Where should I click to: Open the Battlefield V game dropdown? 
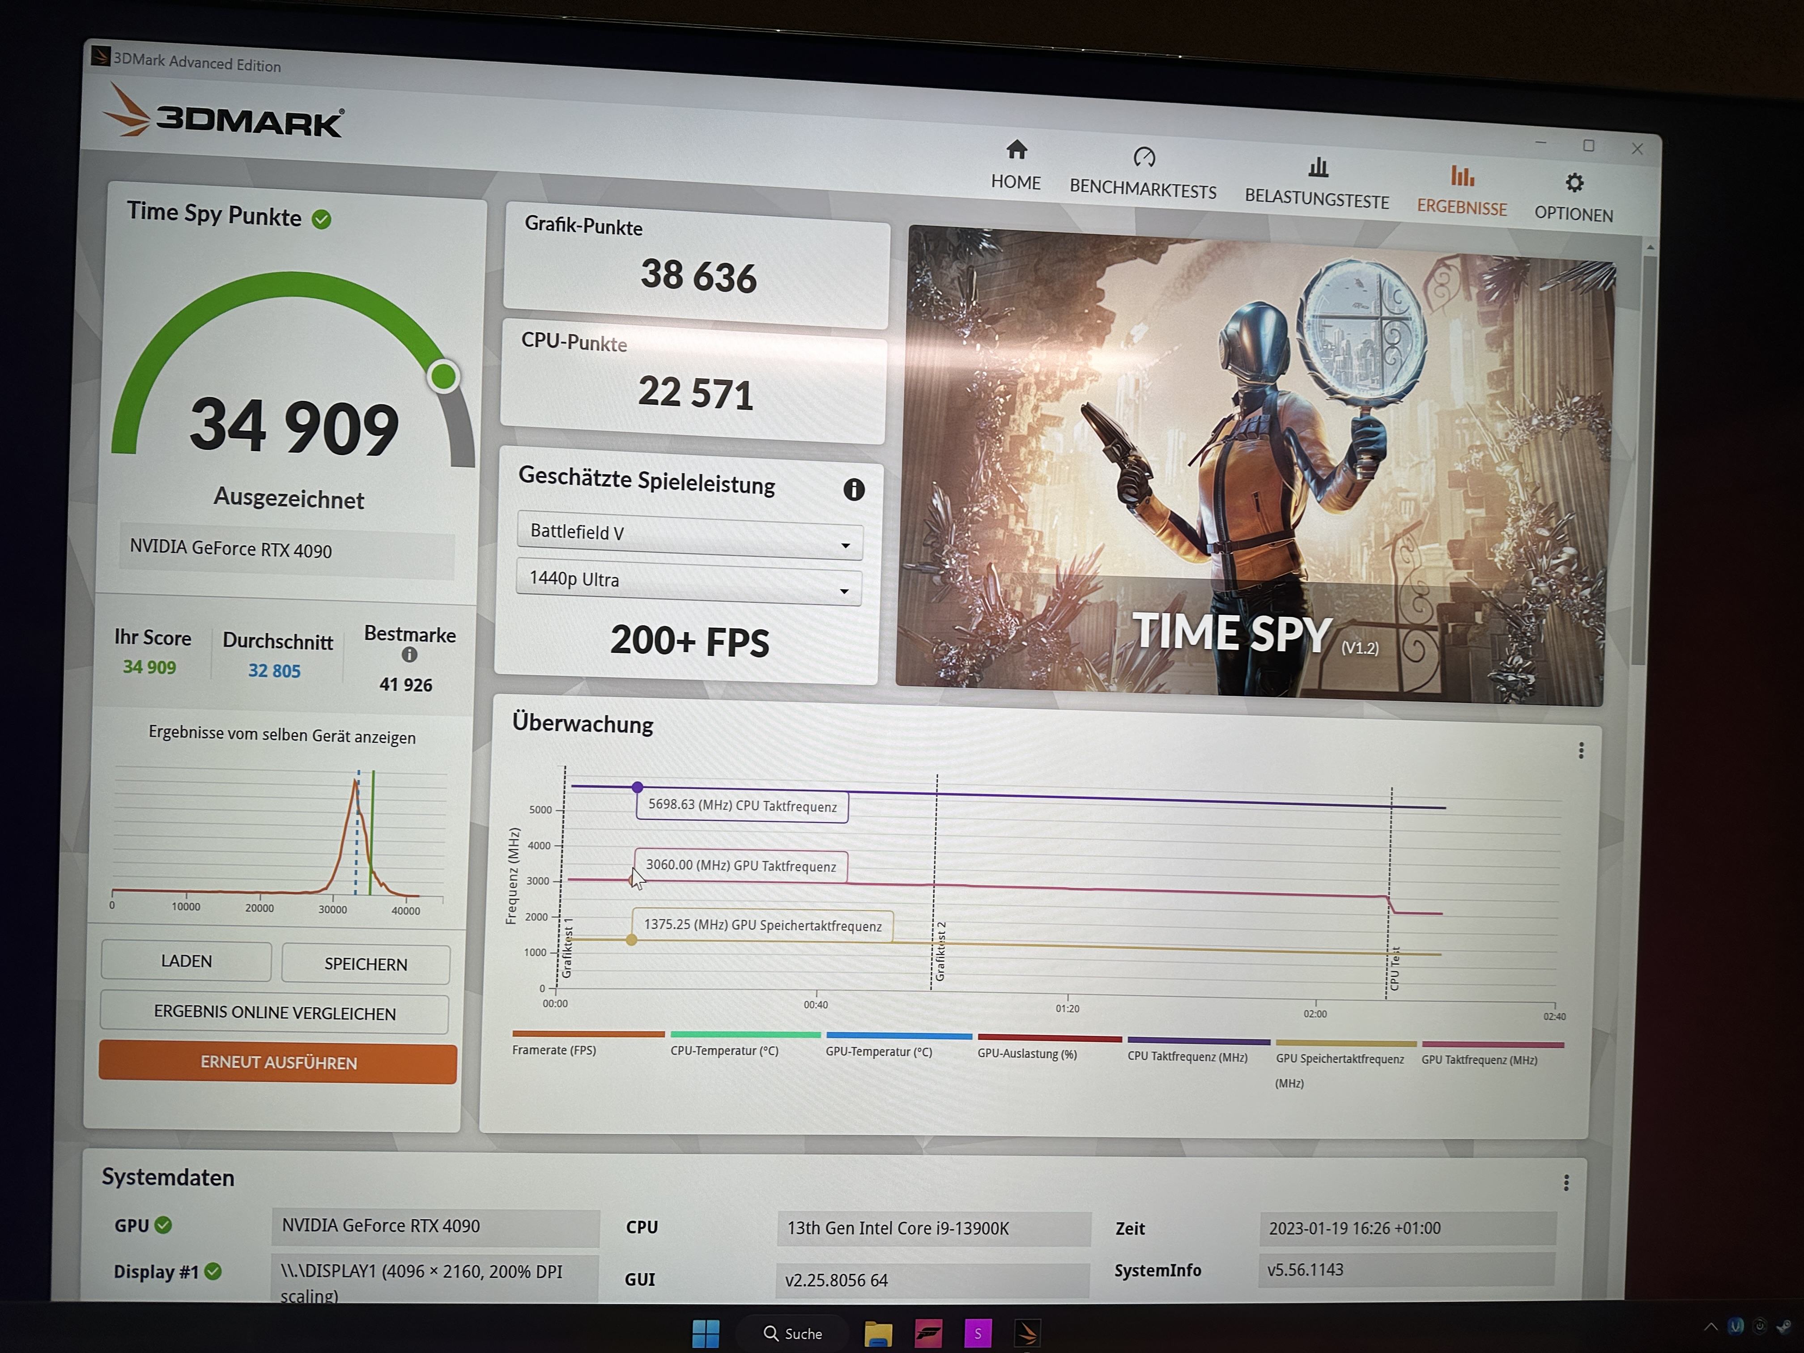(x=690, y=535)
